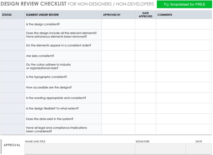Click 'Have all legal and compliance implications' cell
The width and height of the screenshot is (213, 155).
[x=63, y=129]
